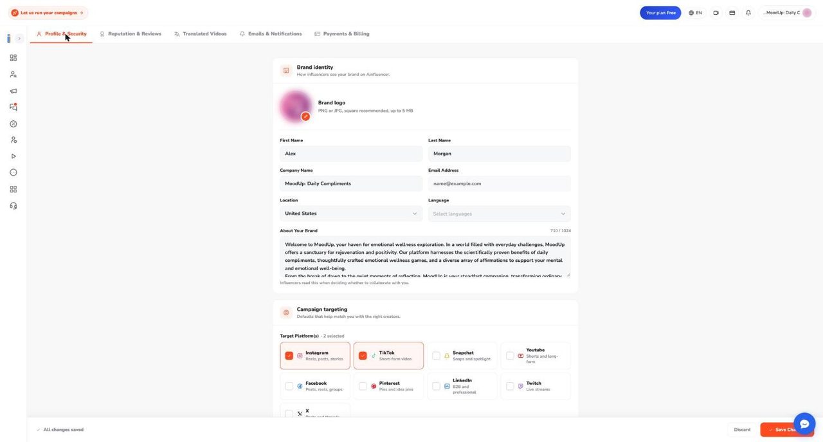Open the notifications bell in the top bar
Image resolution: width=823 pixels, height=442 pixels.
(748, 13)
